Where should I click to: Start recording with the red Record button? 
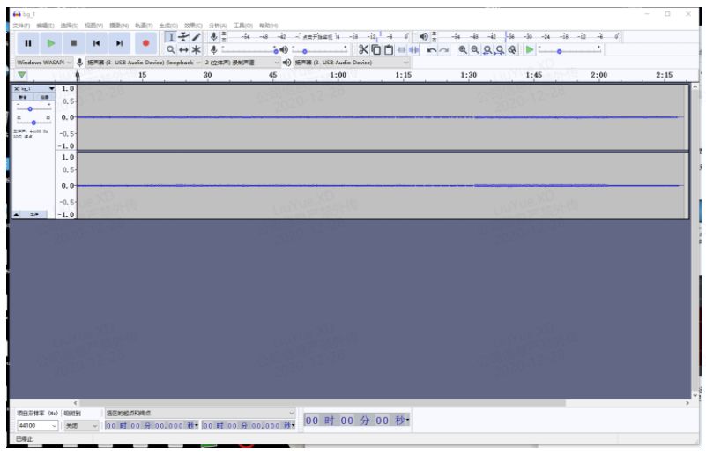point(145,43)
